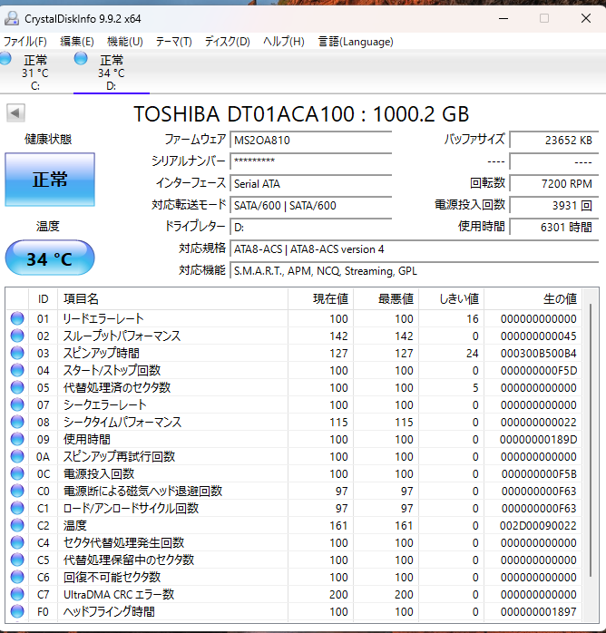Open the 機能(U) menu
This screenshot has width=606, height=633.
click(125, 42)
